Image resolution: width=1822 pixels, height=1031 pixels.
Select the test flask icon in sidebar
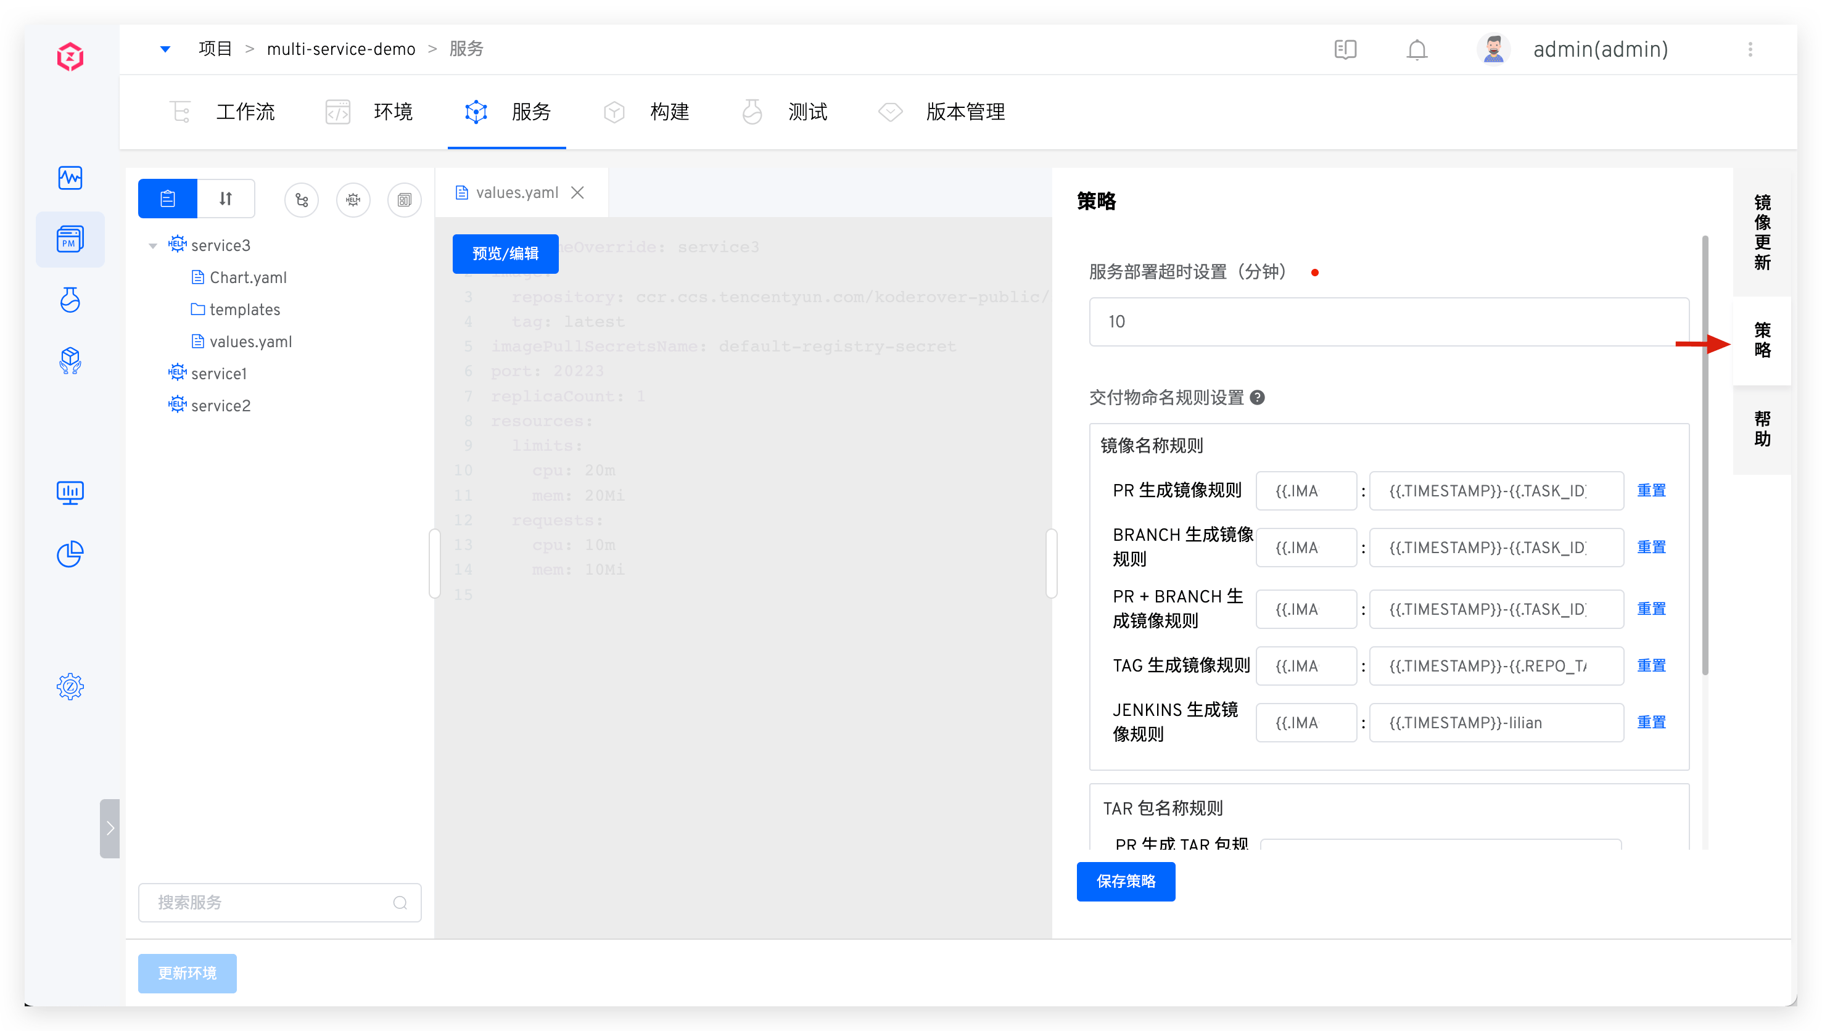(x=70, y=300)
